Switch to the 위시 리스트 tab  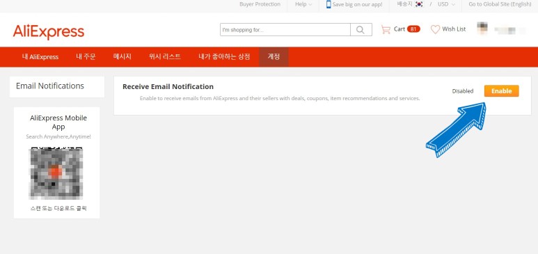[165, 57]
